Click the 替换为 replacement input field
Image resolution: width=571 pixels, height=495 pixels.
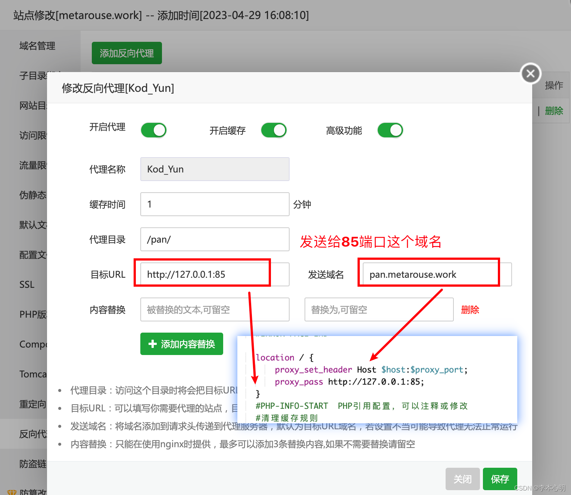click(x=379, y=309)
